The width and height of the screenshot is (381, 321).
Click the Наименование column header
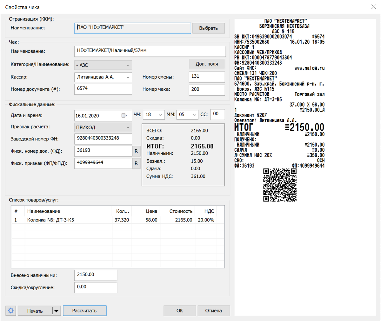(x=69, y=211)
